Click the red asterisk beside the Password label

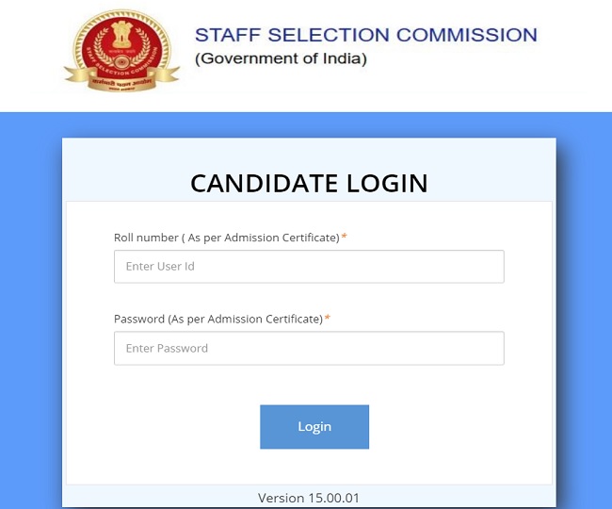coord(328,319)
